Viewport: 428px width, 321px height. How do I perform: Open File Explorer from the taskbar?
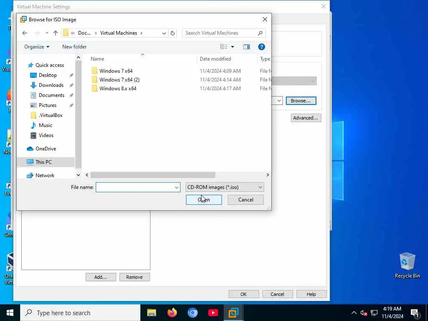pyautogui.click(x=151, y=313)
